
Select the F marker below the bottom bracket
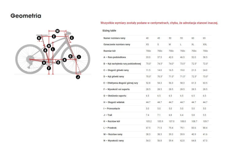click(49, 68)
